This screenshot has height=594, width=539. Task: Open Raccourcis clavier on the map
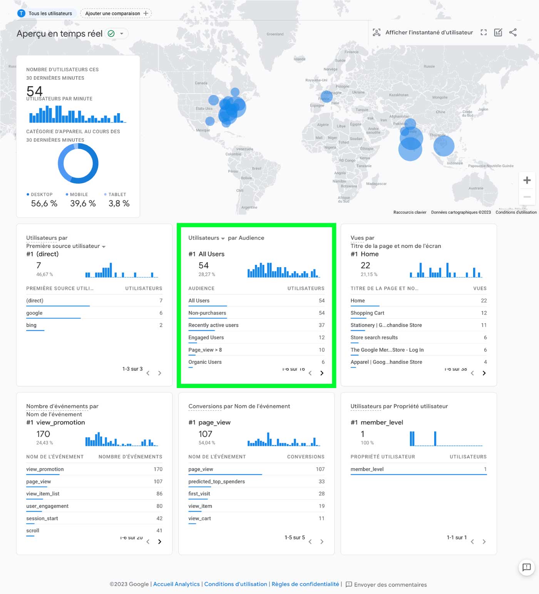point(410,212)
